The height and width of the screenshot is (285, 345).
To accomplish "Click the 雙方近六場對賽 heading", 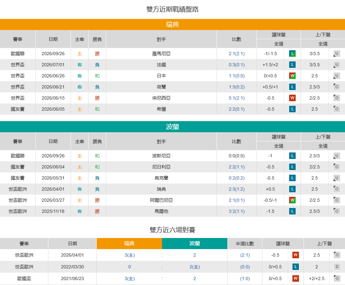I will [172, 230].
